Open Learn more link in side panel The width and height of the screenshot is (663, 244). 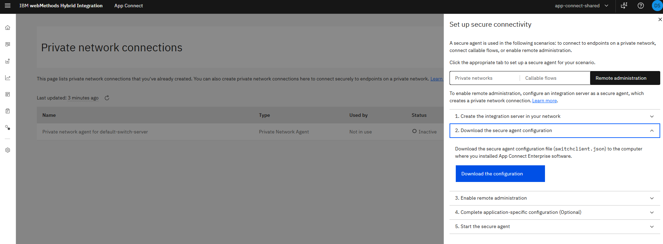click(x=544, y=101)
